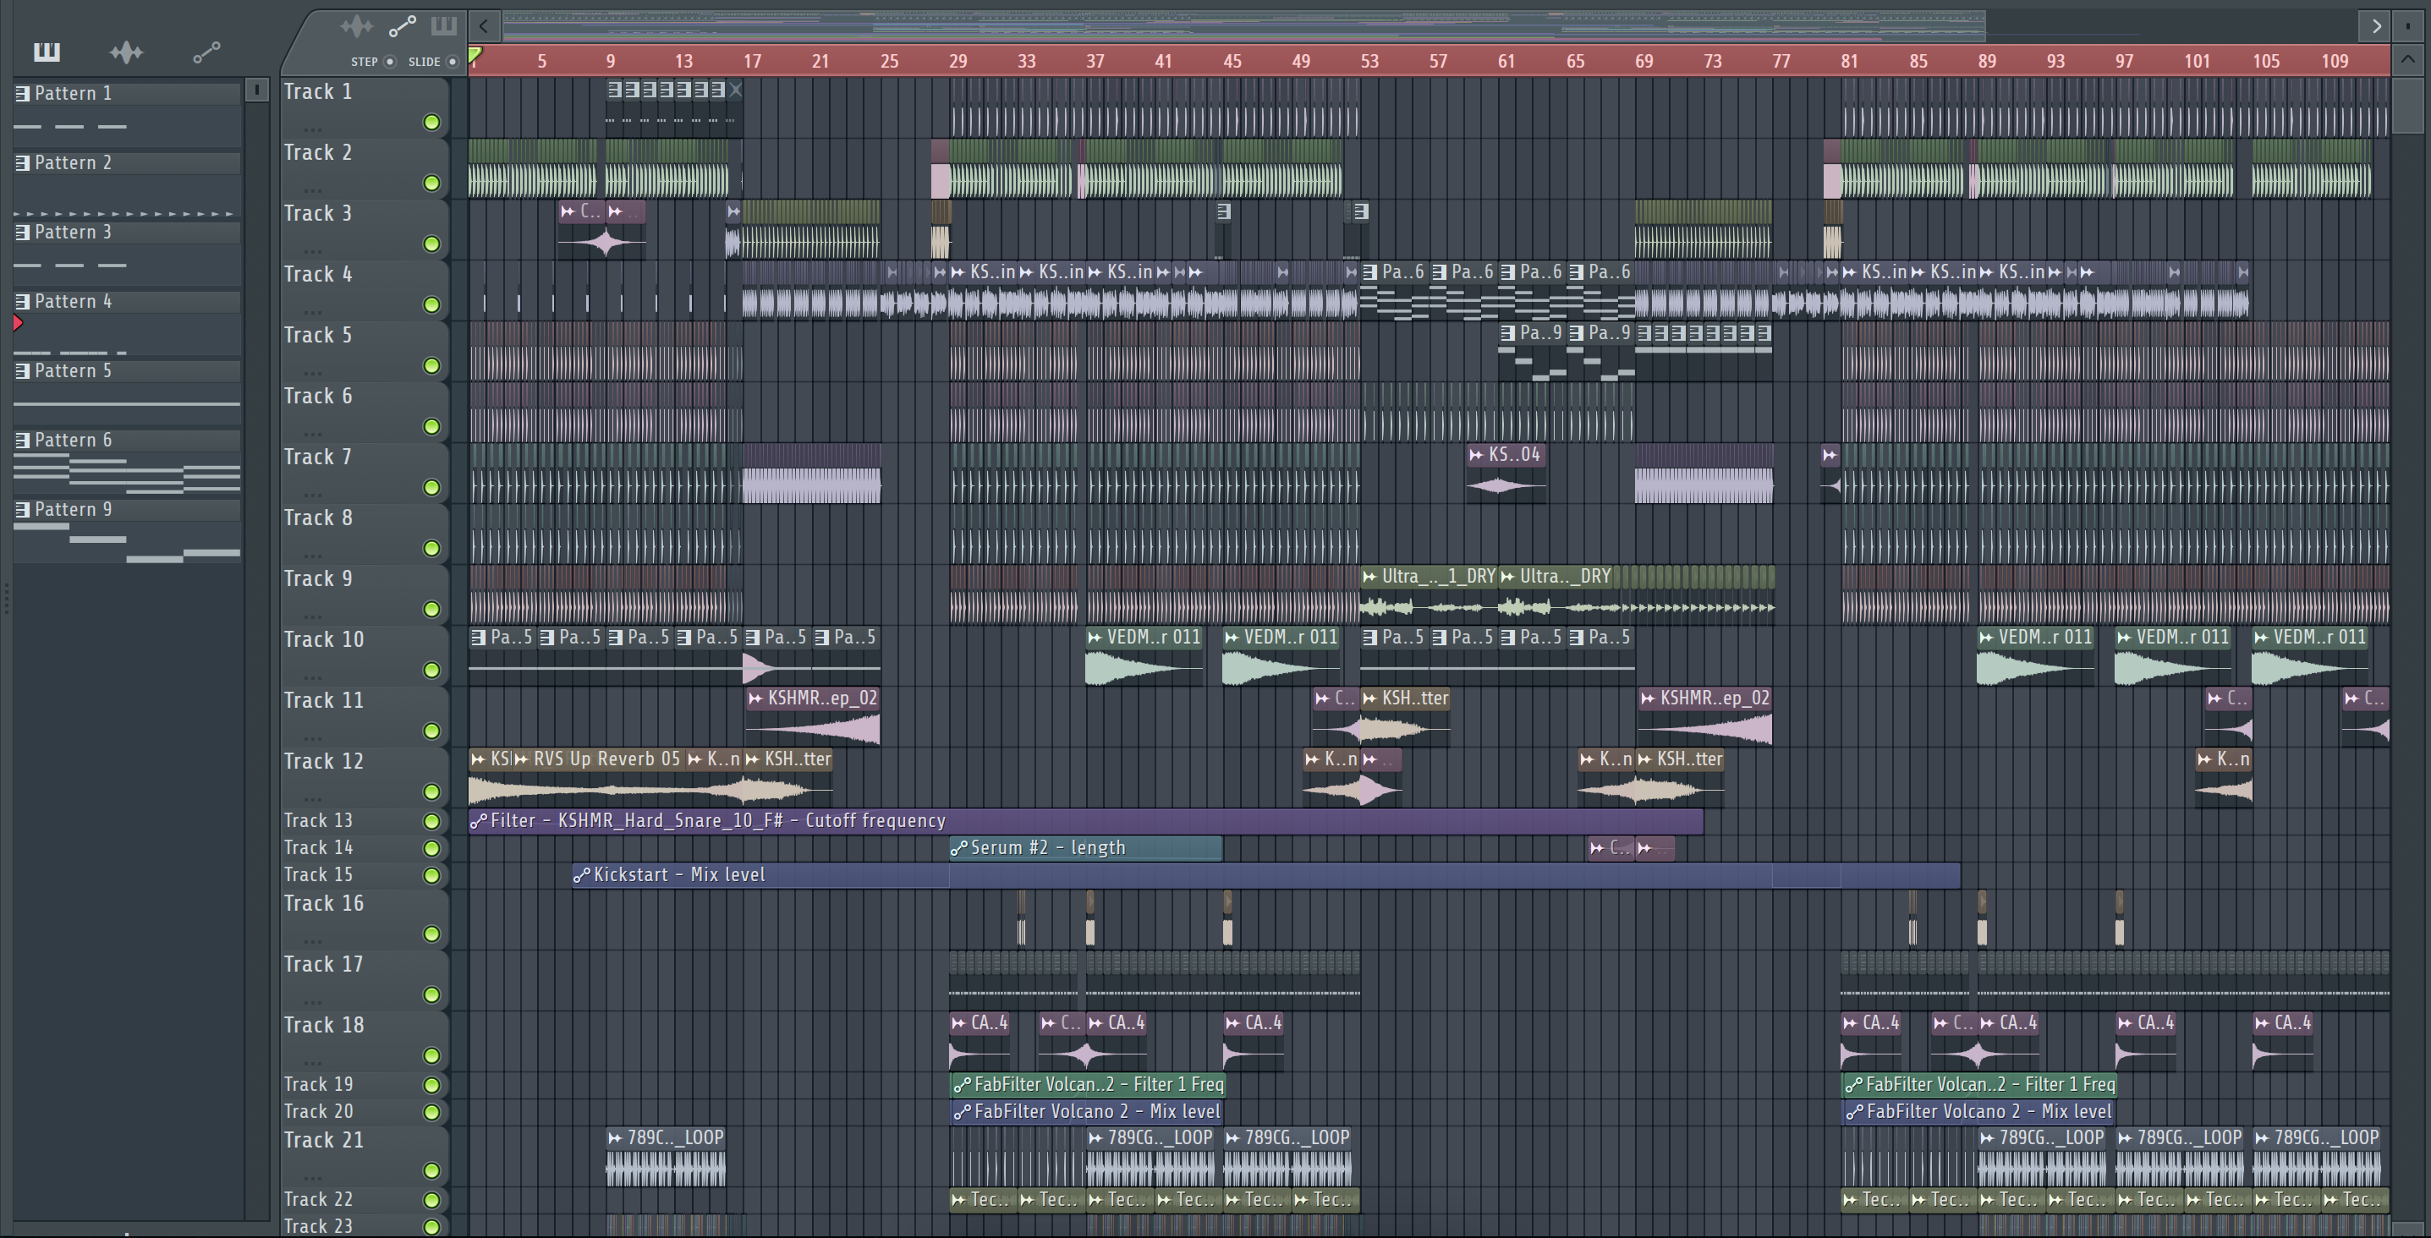Select Pattern 3 in the picker
Viewport: 2431px width, 1238px height.
[128, 232]
